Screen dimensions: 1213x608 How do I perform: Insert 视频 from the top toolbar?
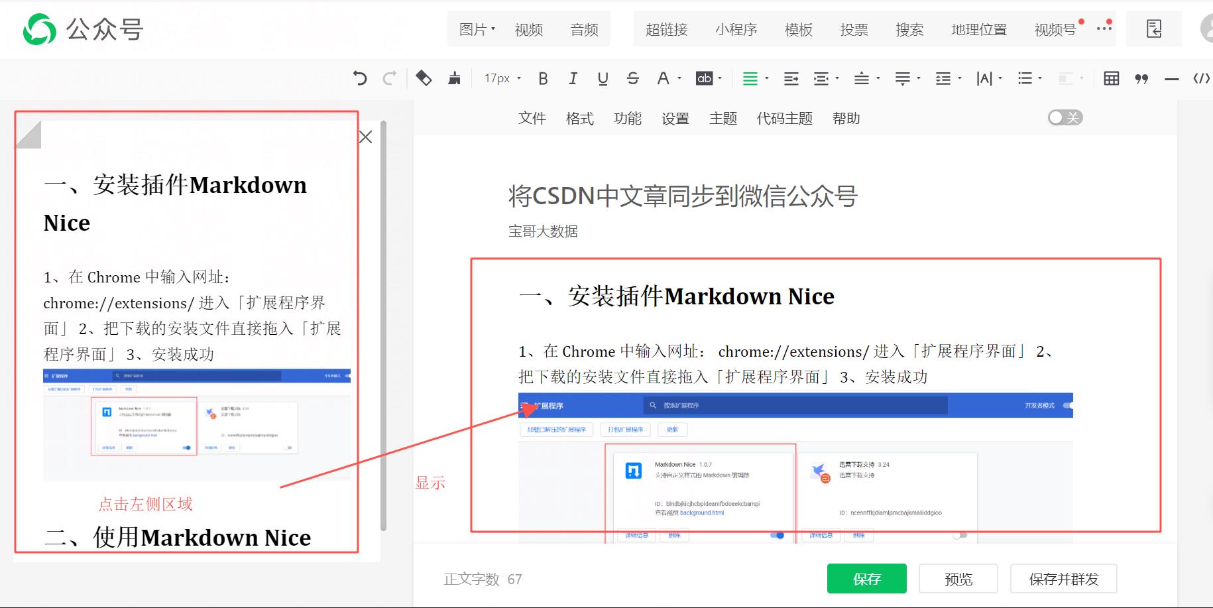(528, 29)
